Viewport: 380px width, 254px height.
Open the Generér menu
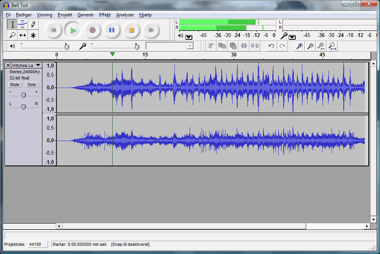click(85, 15)
